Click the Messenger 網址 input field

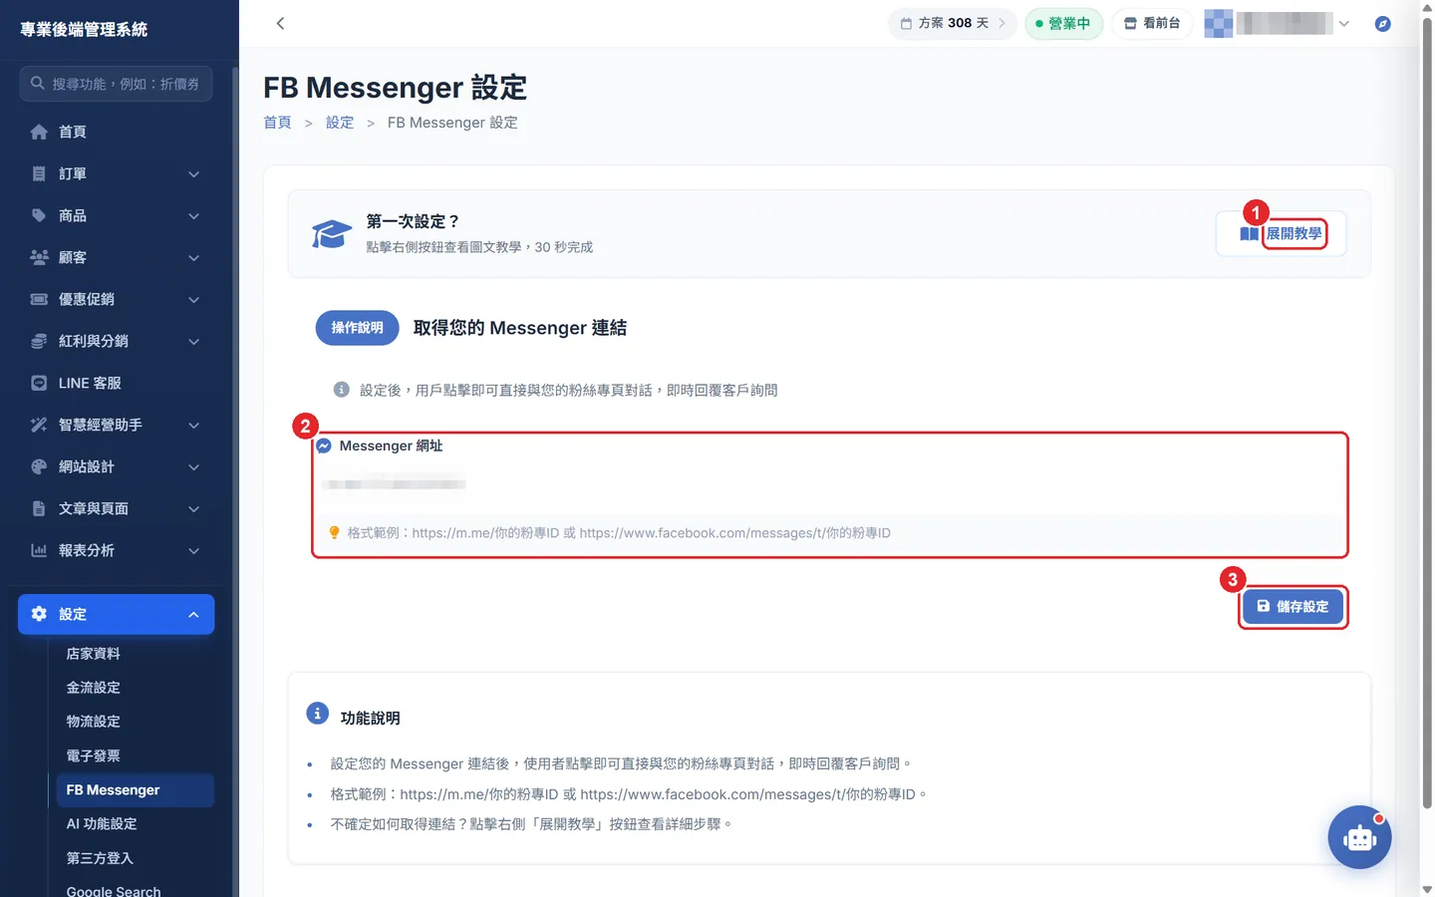point(829,484)
